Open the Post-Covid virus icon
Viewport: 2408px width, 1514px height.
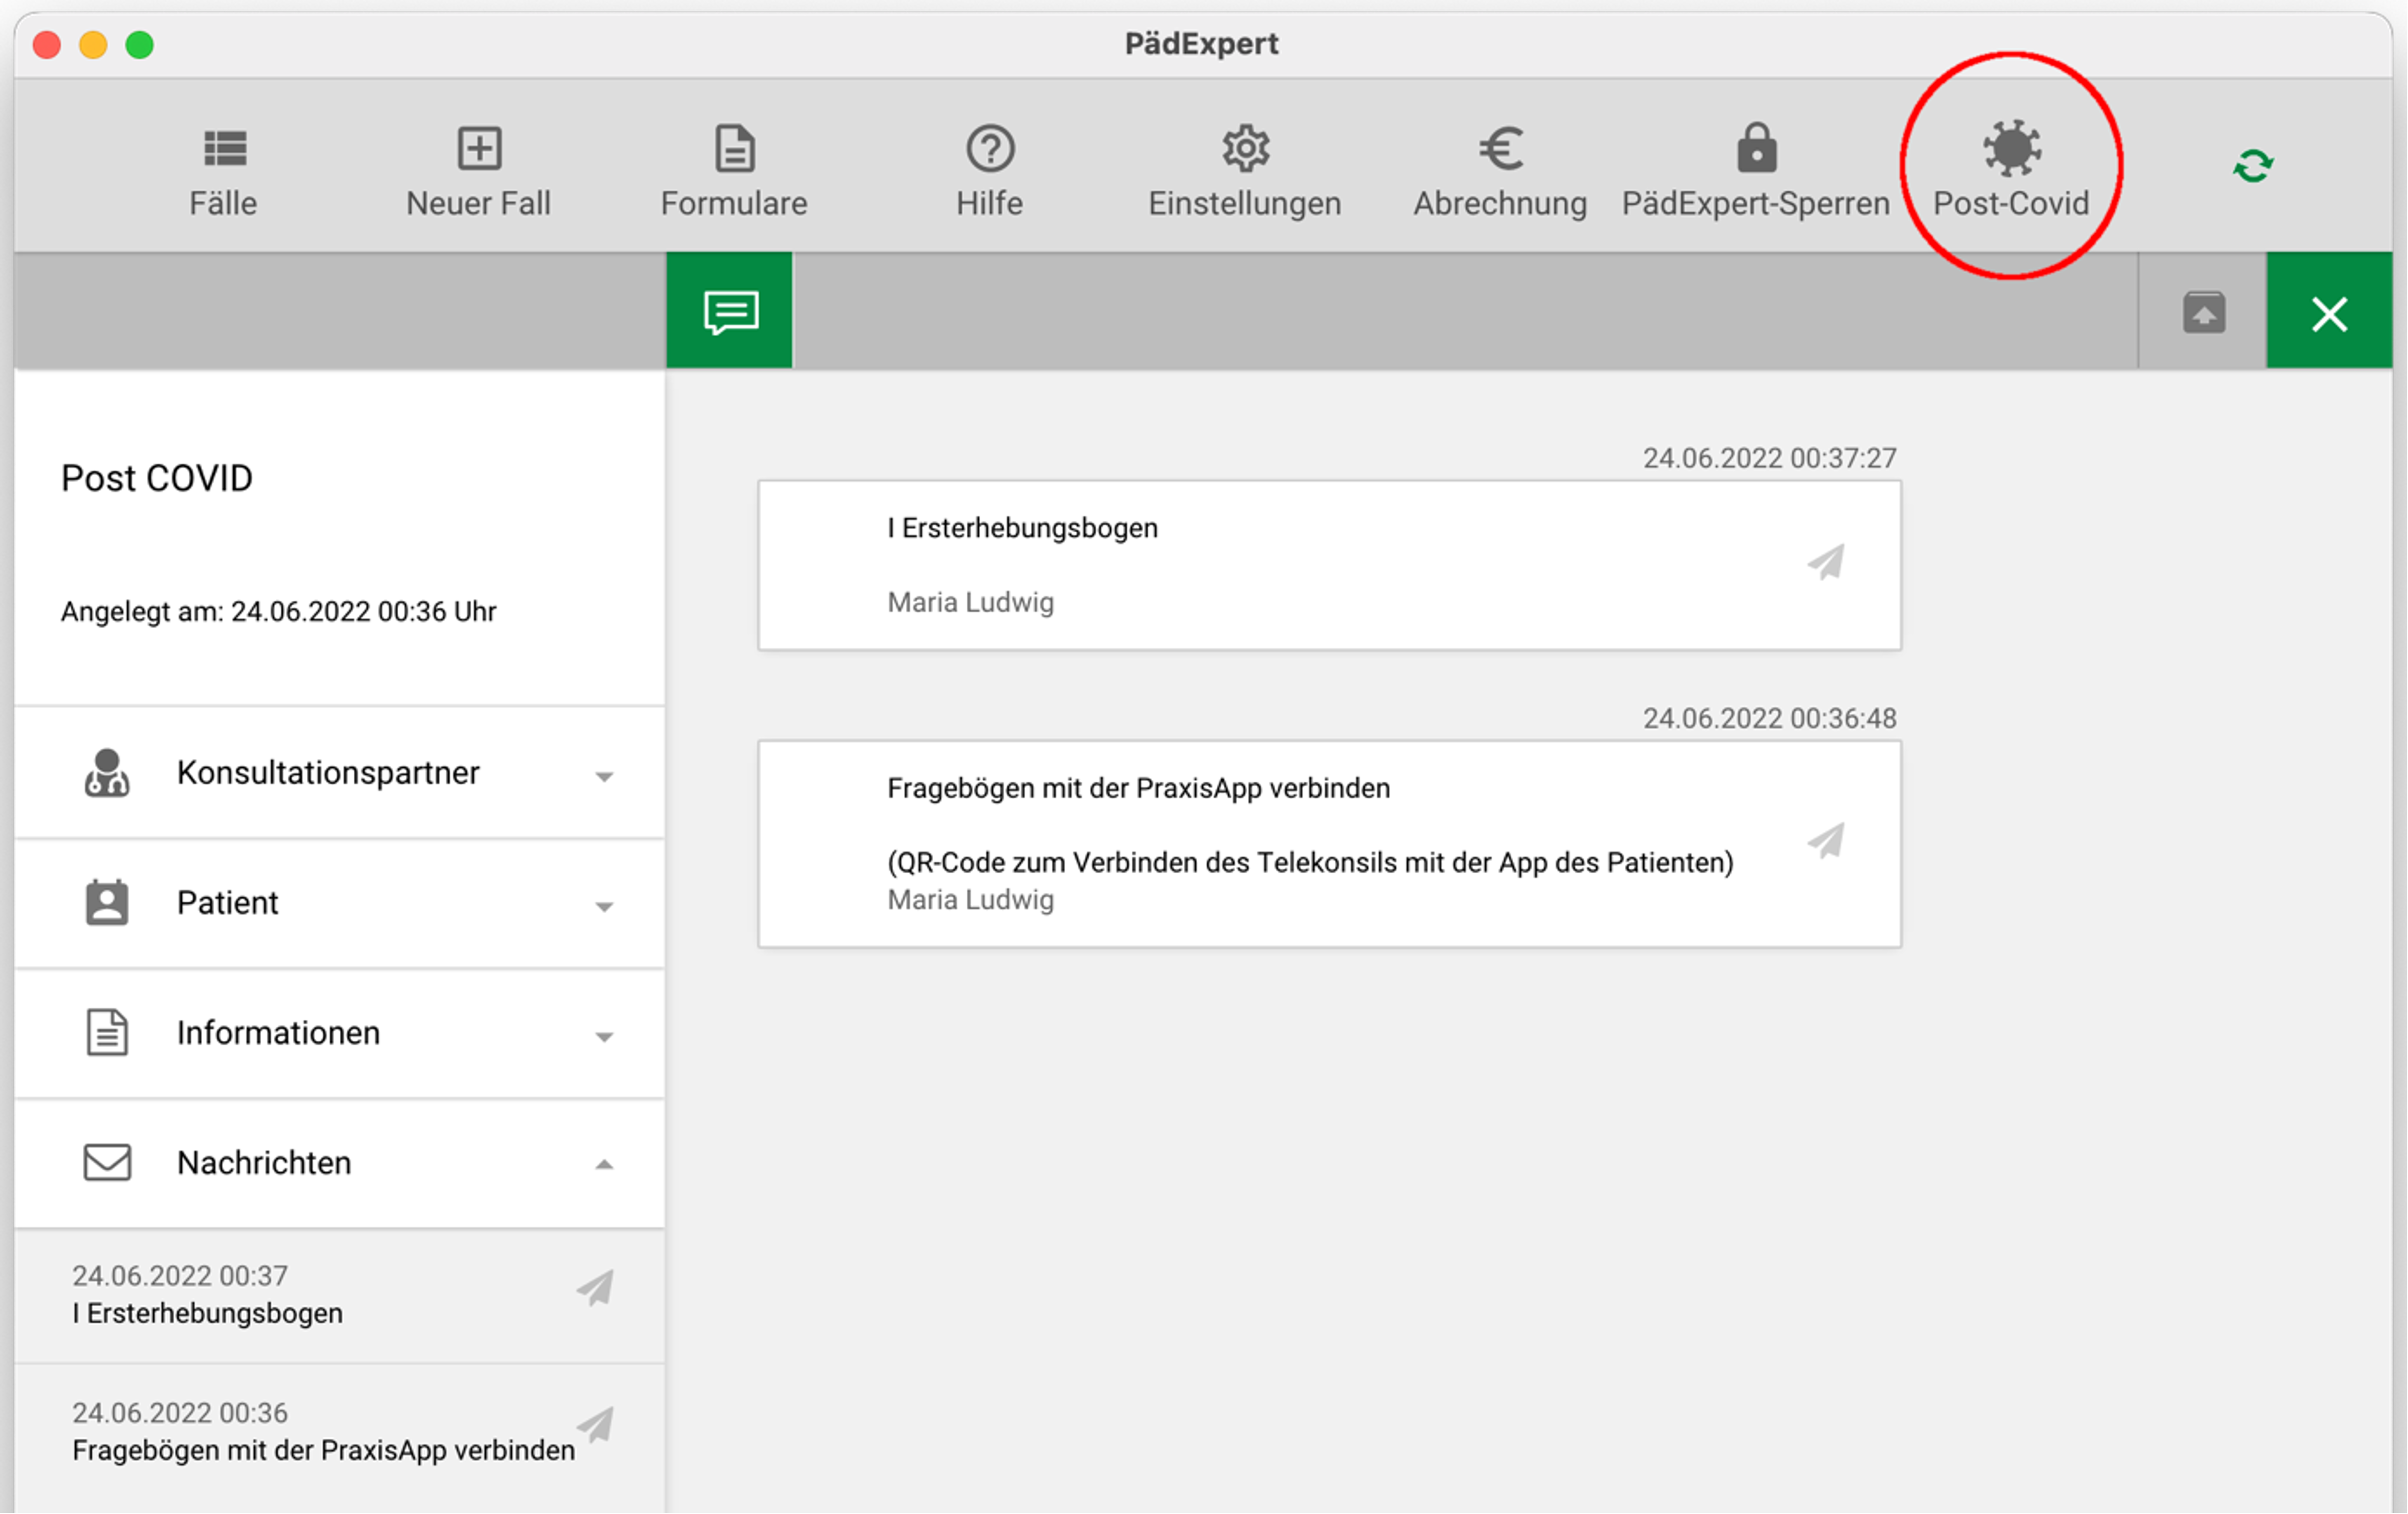click(2011, 148)
